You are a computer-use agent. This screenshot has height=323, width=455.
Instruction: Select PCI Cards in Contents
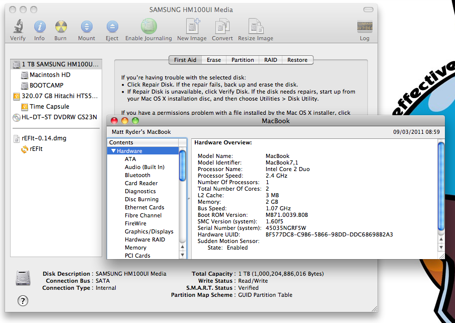pos(143,256)
